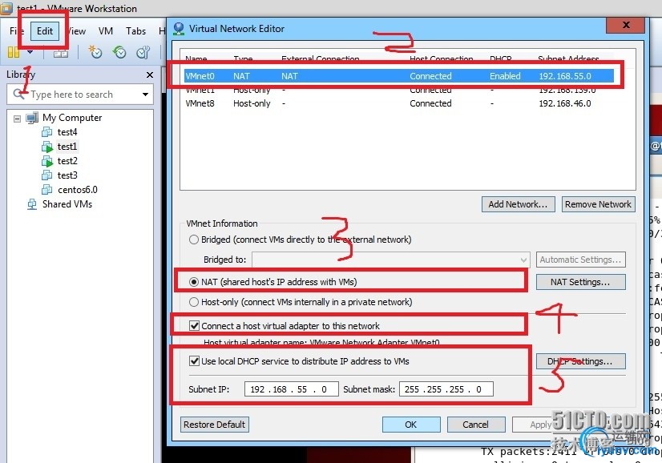The width and height of the screenshot is (662, 463).
Task: Click the Type column header
Action: [x=243, y=58]
